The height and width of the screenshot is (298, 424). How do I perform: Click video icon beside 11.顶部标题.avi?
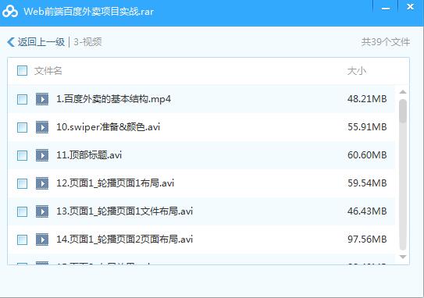(x=42, y=155)
